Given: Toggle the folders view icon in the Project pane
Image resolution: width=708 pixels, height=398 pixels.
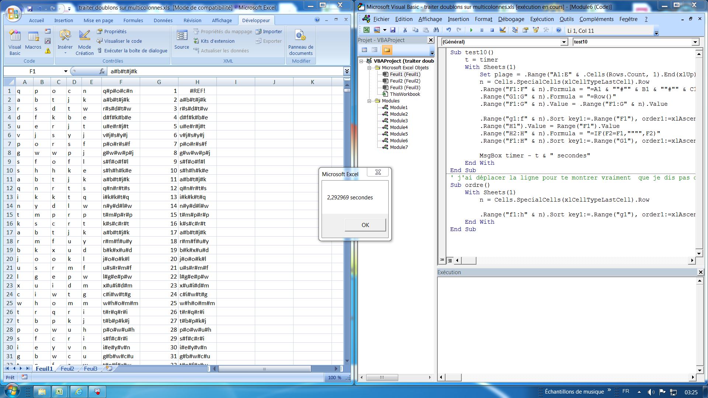Looking at the screenshot, I should tap(386, 50).
